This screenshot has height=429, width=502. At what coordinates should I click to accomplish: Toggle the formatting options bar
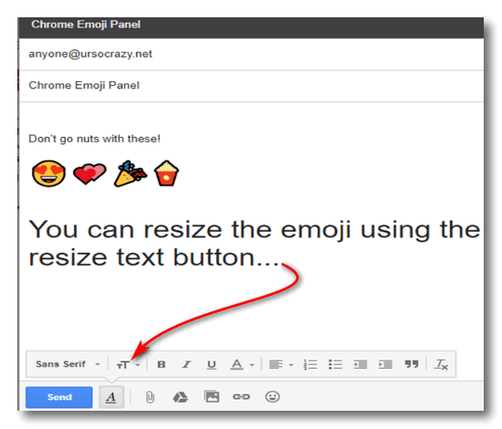tap(111, 397)
